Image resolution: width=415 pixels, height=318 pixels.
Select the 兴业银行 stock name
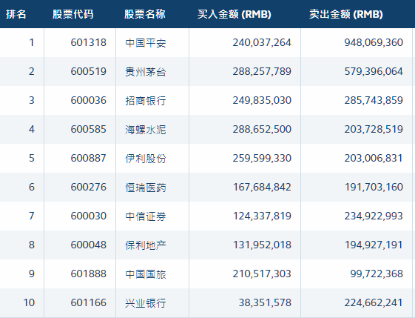click(146, 303)
